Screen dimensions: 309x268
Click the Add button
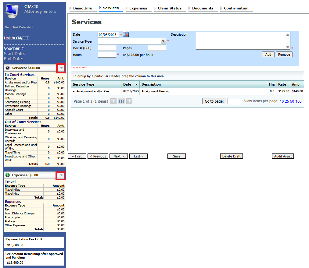click(268, 55)
